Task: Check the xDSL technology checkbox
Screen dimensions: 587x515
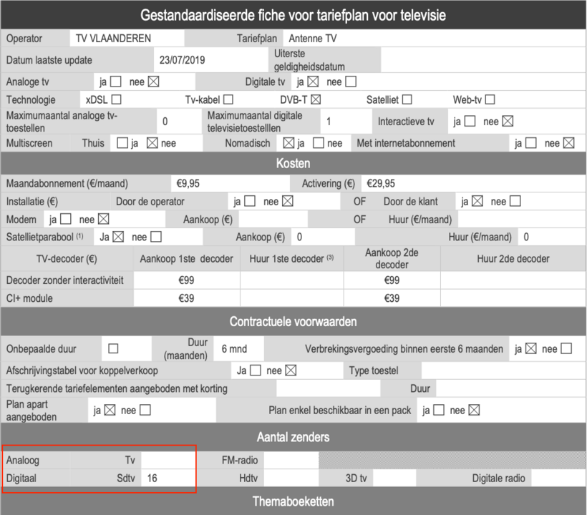Action: (117, 100)
